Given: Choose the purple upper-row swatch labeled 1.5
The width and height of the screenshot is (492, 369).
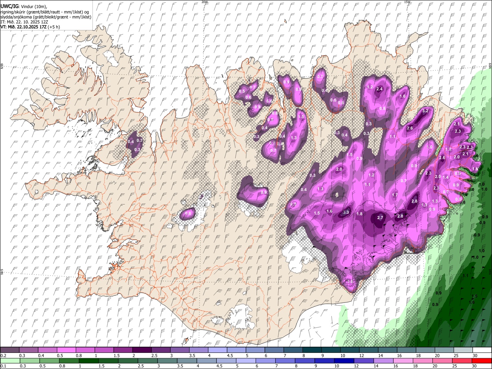Looking at the screenshot, I should pos(123,350).
